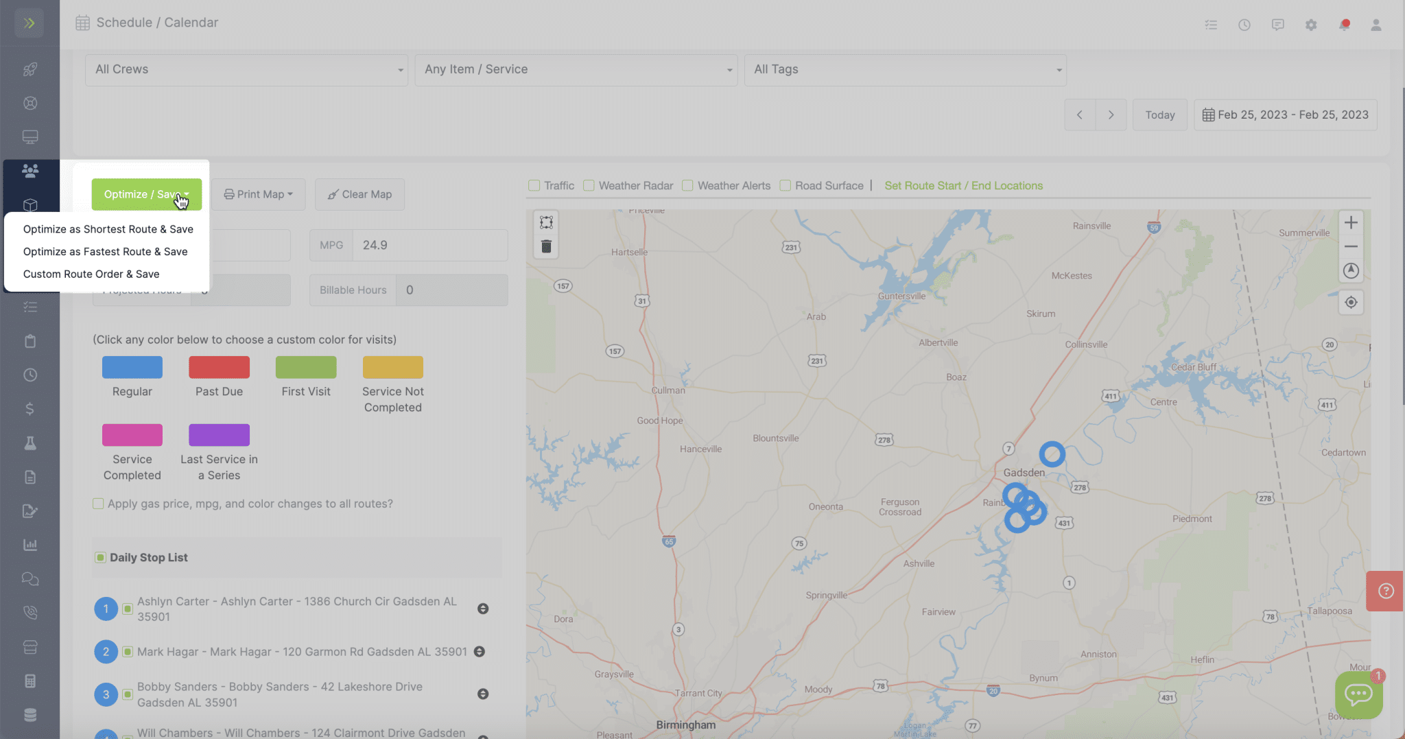Click the map trash delete icon

[x=545, y=245]
